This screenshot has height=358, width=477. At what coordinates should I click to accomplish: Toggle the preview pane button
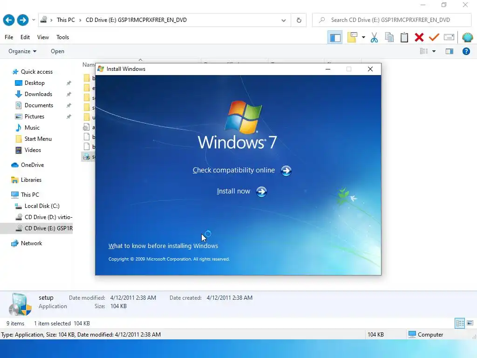[450, 51]
